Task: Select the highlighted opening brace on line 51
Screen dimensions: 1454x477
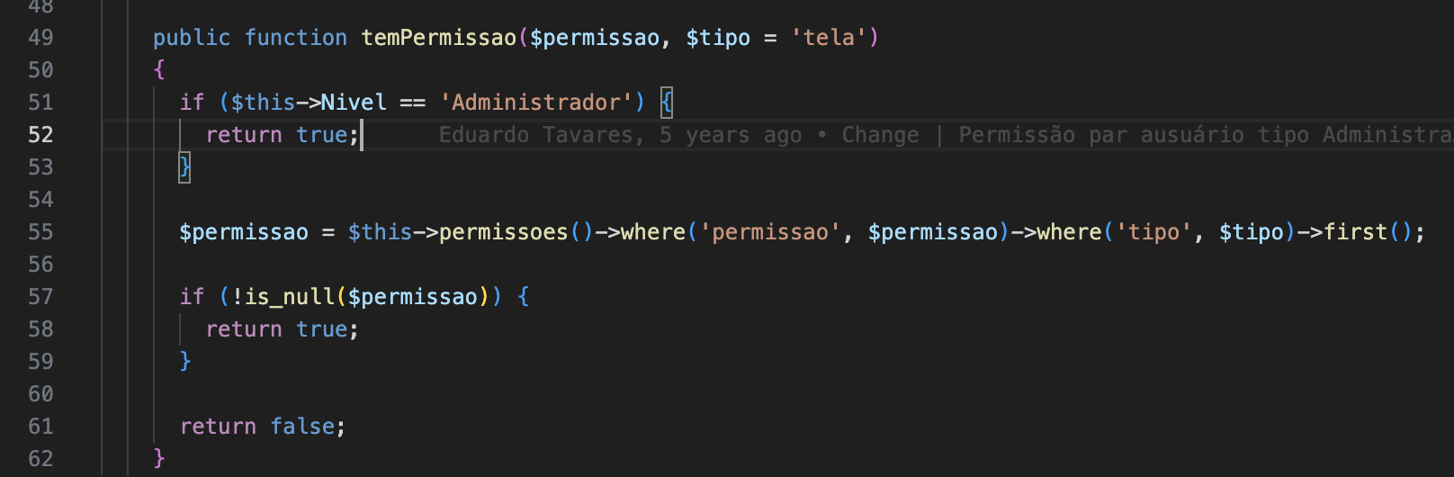Action: point(666,103)
